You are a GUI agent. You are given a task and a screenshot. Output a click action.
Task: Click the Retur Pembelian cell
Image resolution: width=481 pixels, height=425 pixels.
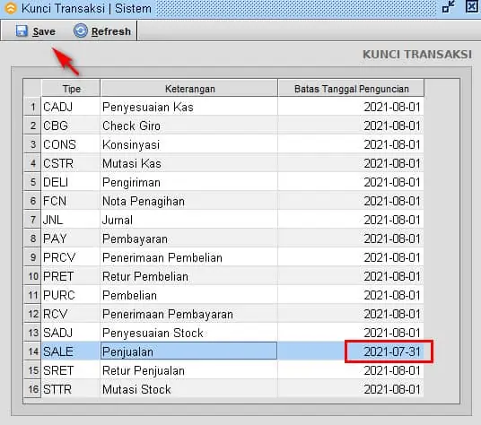pos(189,276)
